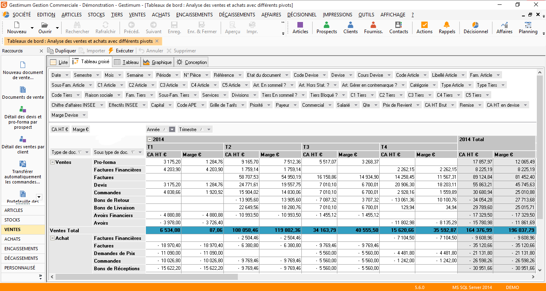This screenshot has width=546, height=291.
Task: Select the PERSONNALISÉ navigation section
Action: tap(23, 268)
